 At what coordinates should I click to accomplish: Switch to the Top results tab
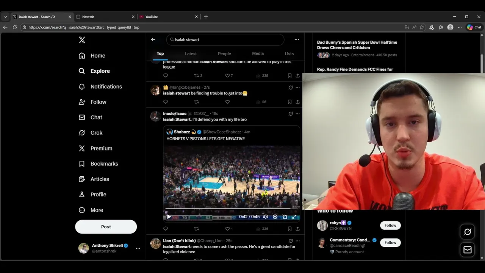click(160, 53)
